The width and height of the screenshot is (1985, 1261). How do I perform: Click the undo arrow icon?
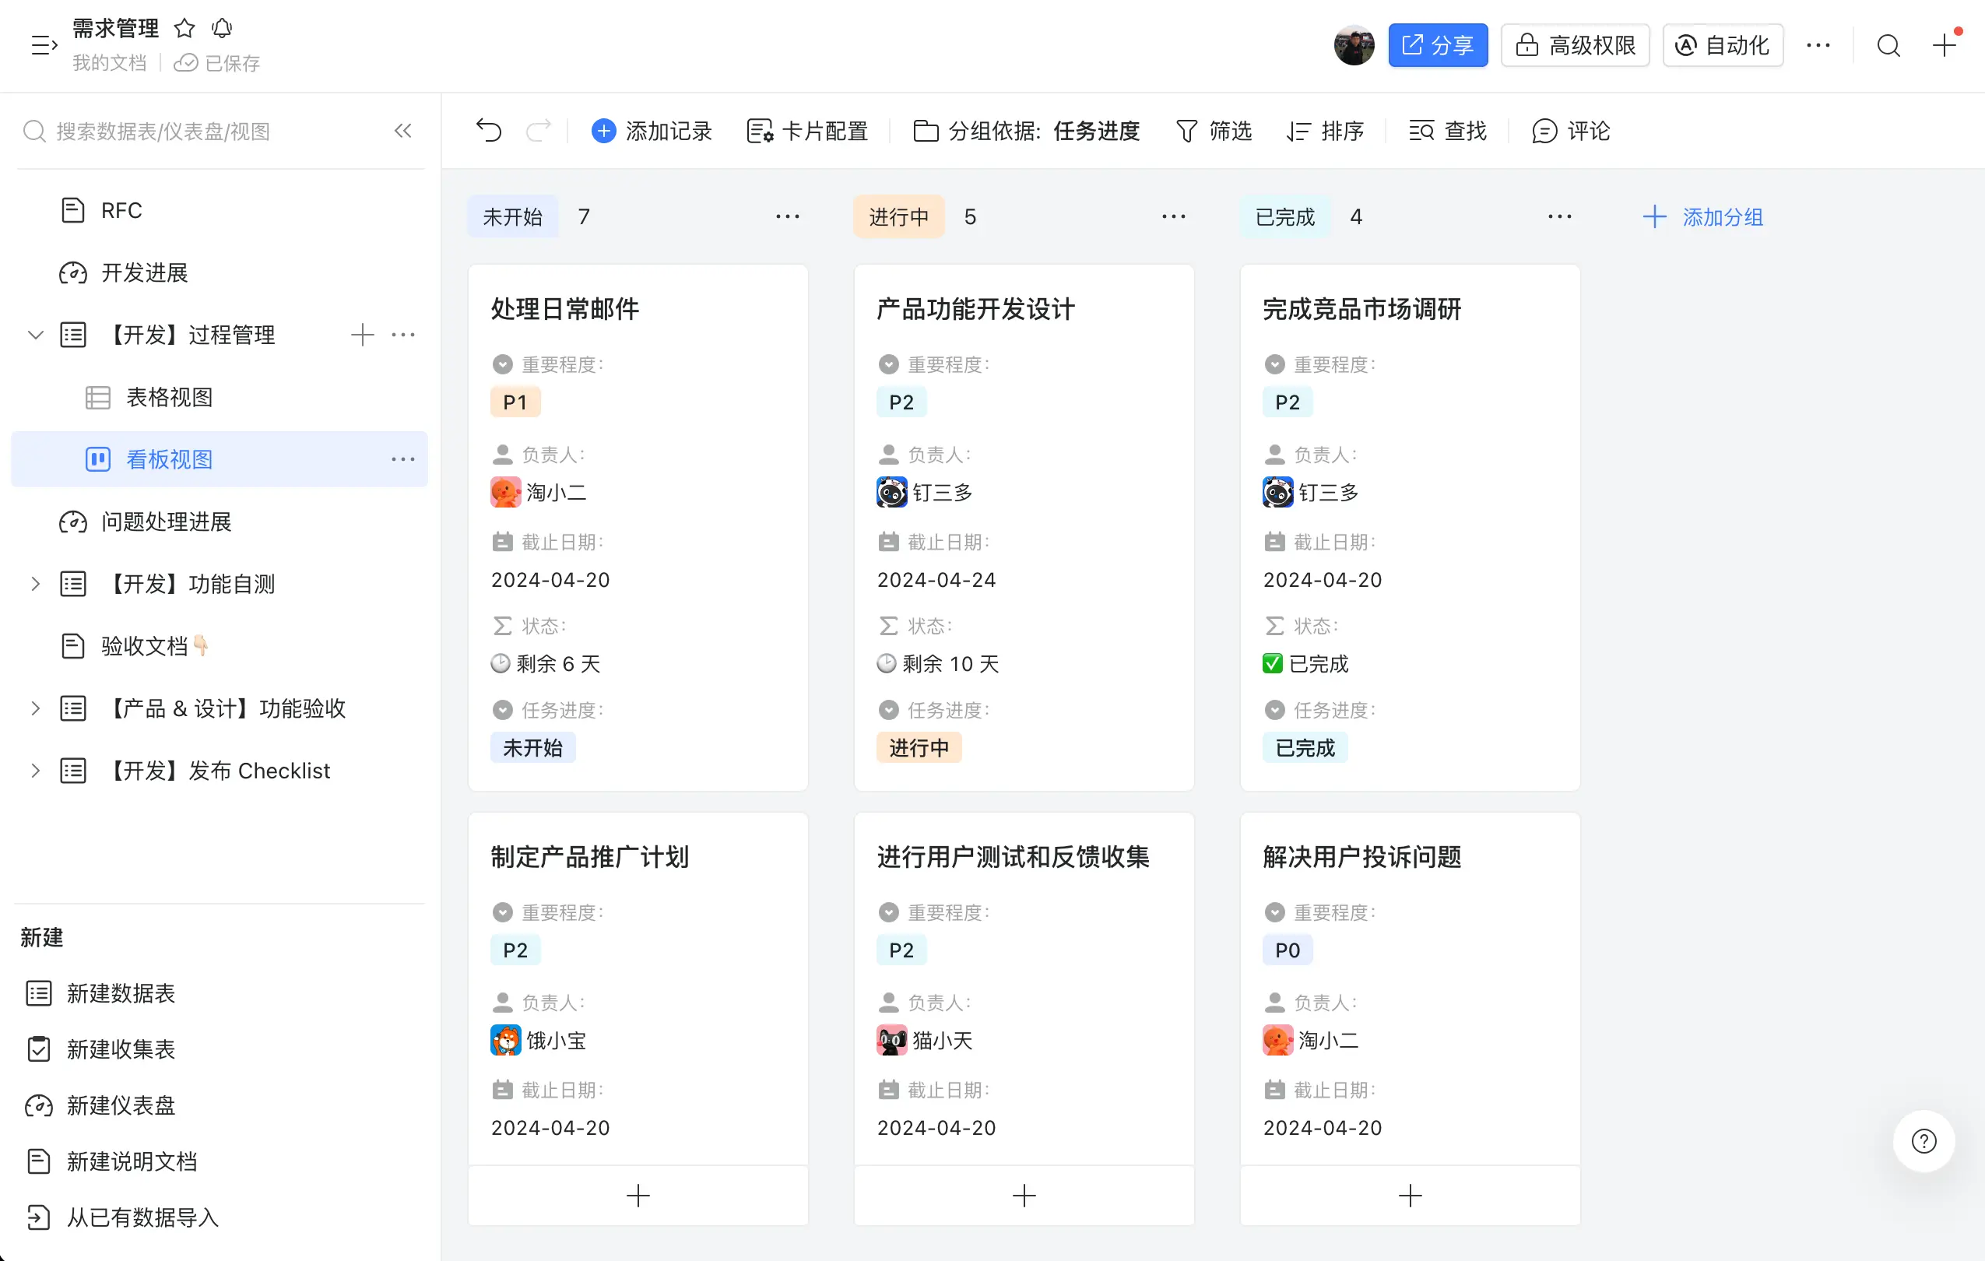(489, 131)
